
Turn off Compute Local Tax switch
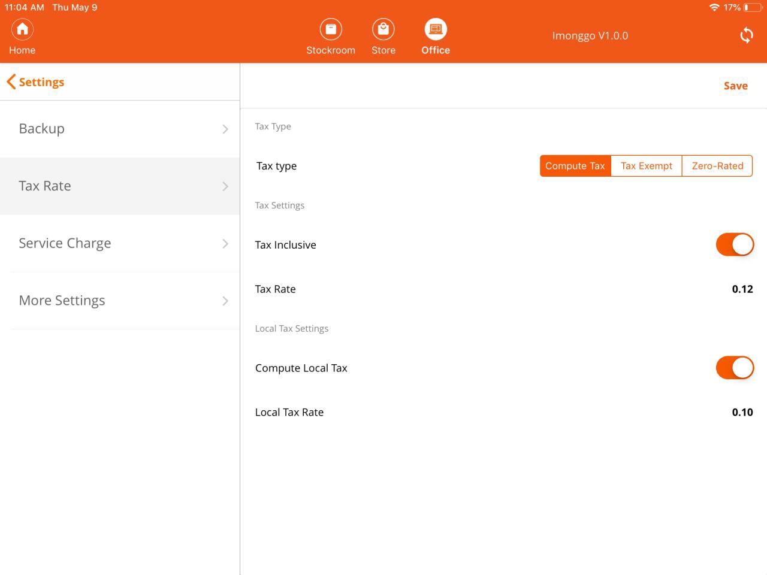click(x=735, y=368)
